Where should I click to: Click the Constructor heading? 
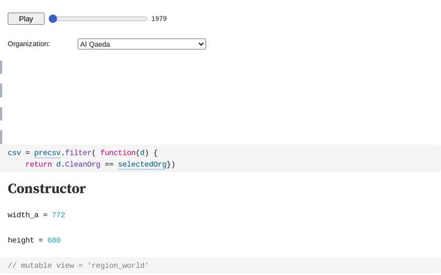47,188
